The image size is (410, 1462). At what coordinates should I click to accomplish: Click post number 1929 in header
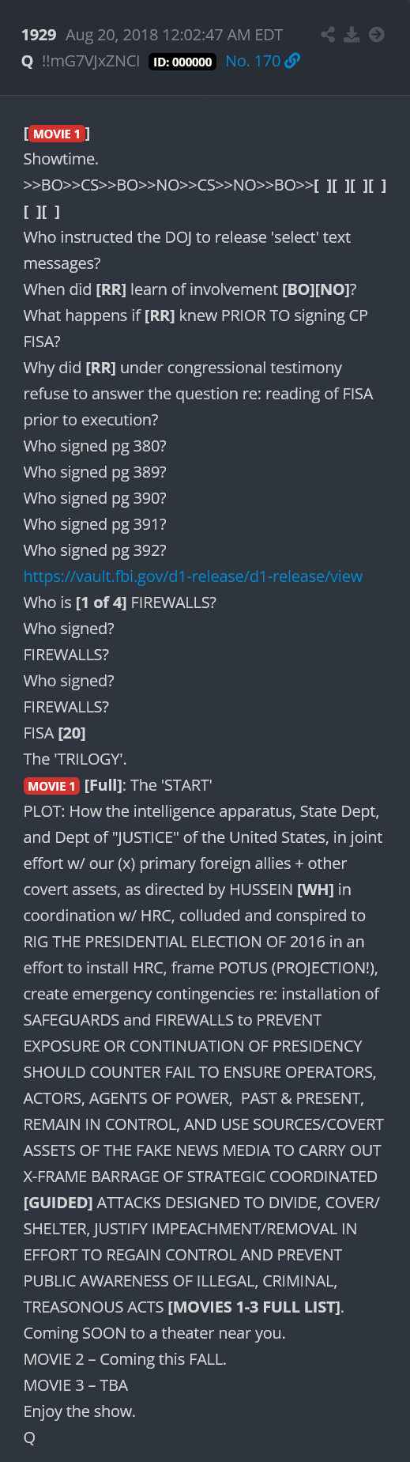click(x=39, y=35)
